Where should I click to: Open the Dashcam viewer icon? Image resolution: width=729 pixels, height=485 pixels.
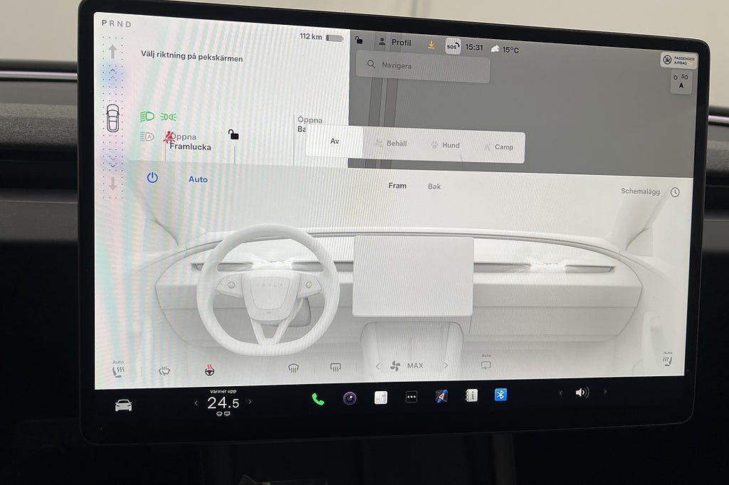point(348,398)
